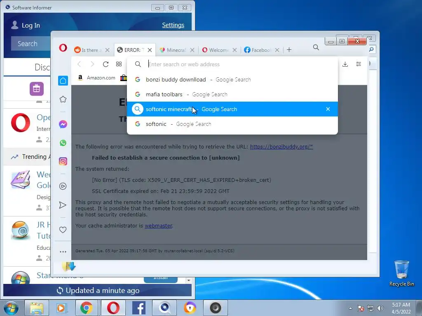Click purple gift icon in Software Informer
Image resolution: width=422 pixels, height=316 pixels.
37,89
